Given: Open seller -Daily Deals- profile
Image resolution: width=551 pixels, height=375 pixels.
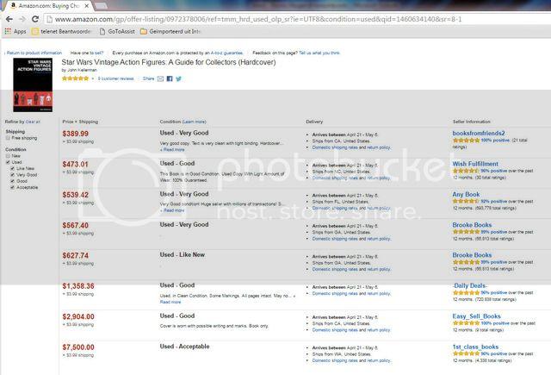Looking at the screenshot, I should (470, 285).
